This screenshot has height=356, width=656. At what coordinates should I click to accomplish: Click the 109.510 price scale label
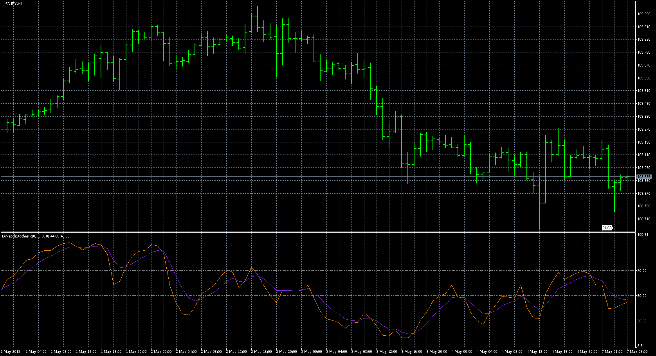pyautogui.click(x=644, y=91)
